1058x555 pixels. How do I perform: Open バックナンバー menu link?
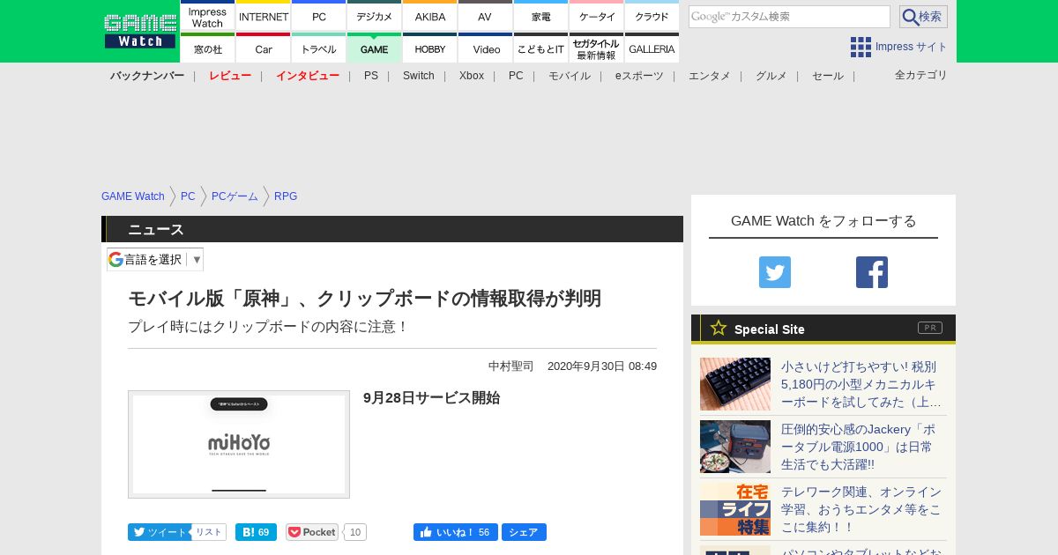click(x=147, y=76)
